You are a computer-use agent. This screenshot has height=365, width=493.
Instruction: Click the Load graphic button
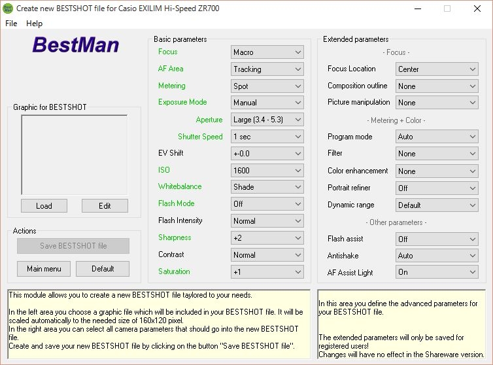click(44, 206)
